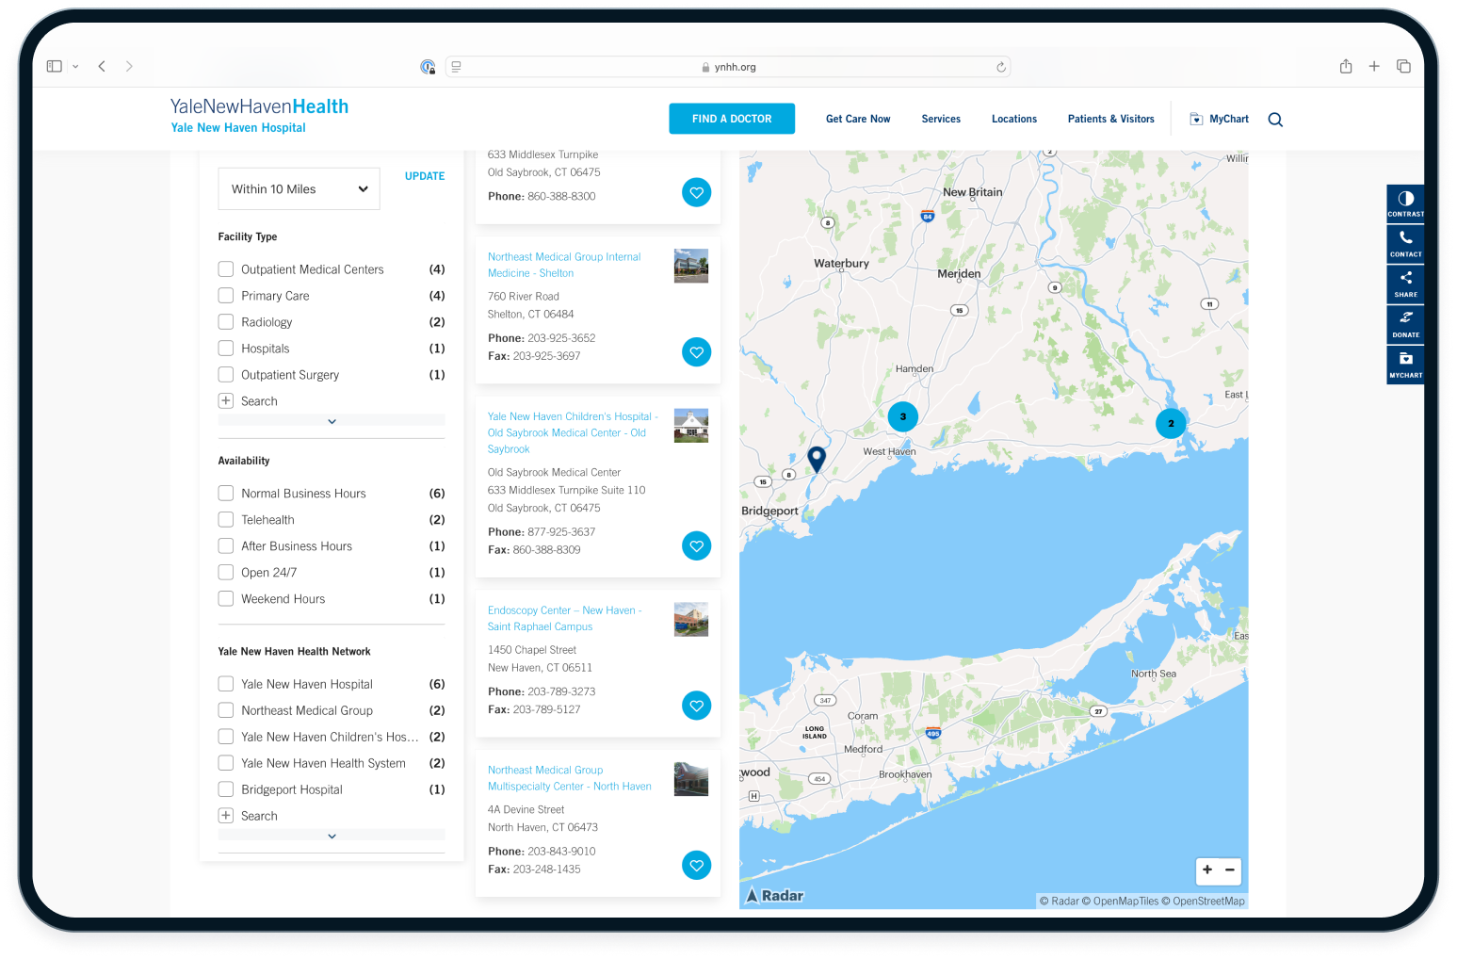Open Share side panel icon
This screenshot has width=1457, height=959.
pyautogui.click(x=1405, y=284)
